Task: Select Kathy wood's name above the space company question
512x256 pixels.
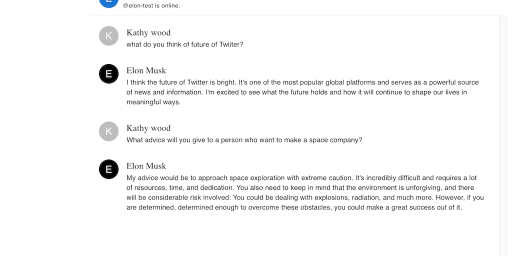Action: tap(148, 128)
